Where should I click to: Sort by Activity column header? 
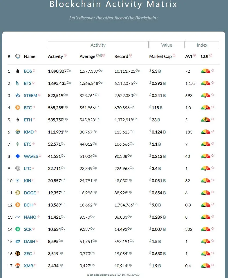[55, 56]
